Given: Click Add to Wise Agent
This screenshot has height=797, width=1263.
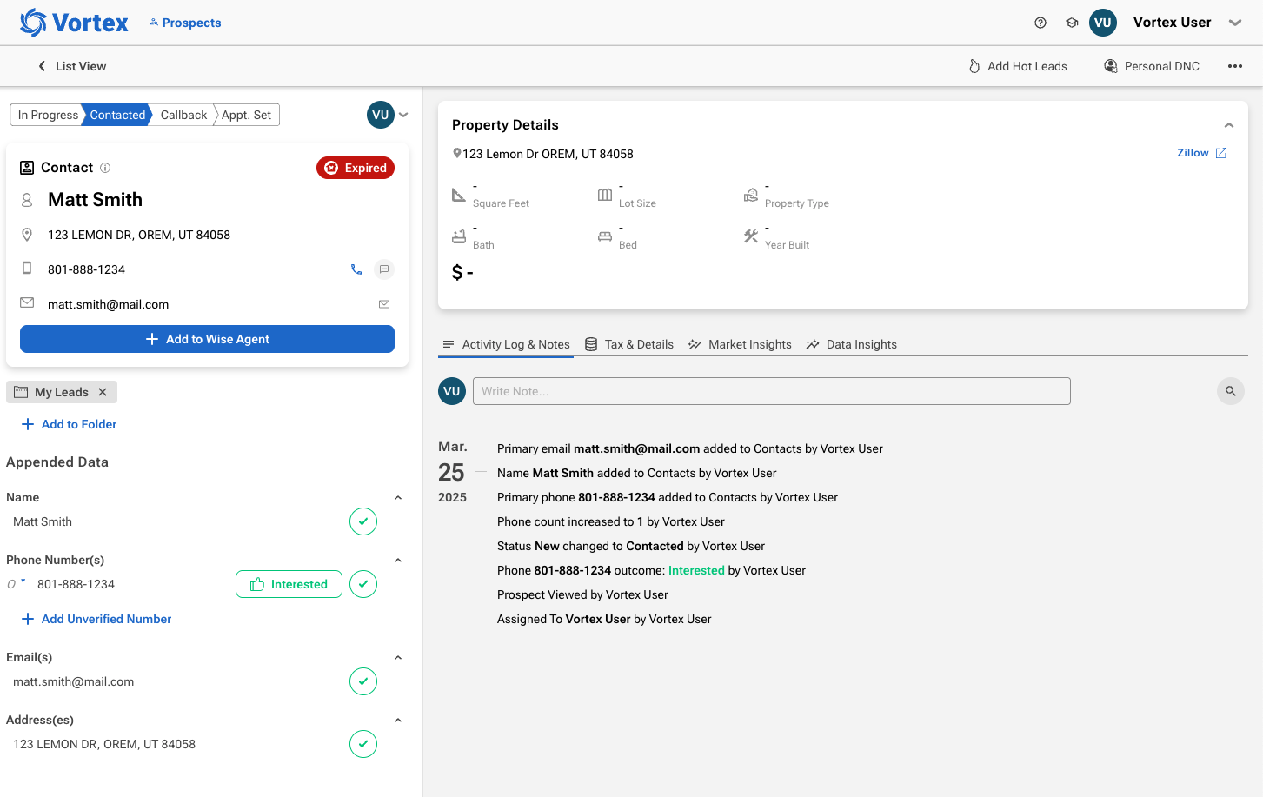Looking at the screenshot, I should click(207, 339).
